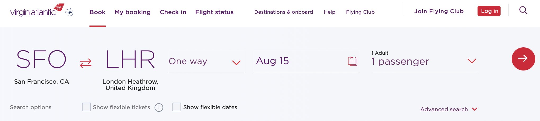Enable Show flexible tickets checkbox

point(86,107)
